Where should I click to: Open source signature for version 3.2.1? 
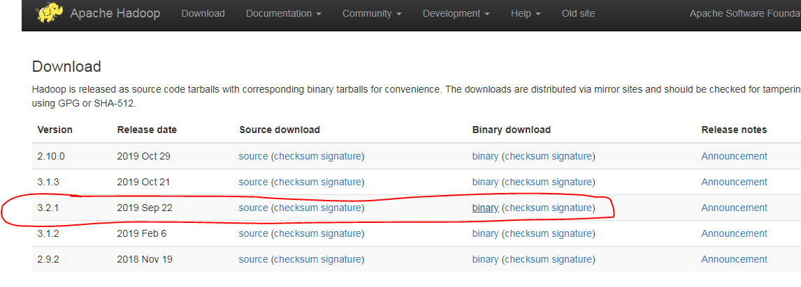[x=340, y=208]
